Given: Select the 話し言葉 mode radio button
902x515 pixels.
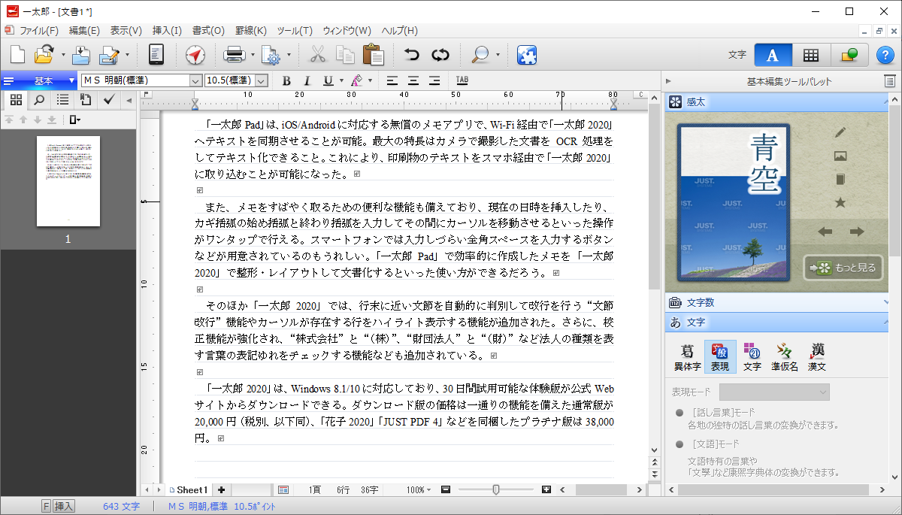Looking at the screenshot, I should click(x=680, y=413).
